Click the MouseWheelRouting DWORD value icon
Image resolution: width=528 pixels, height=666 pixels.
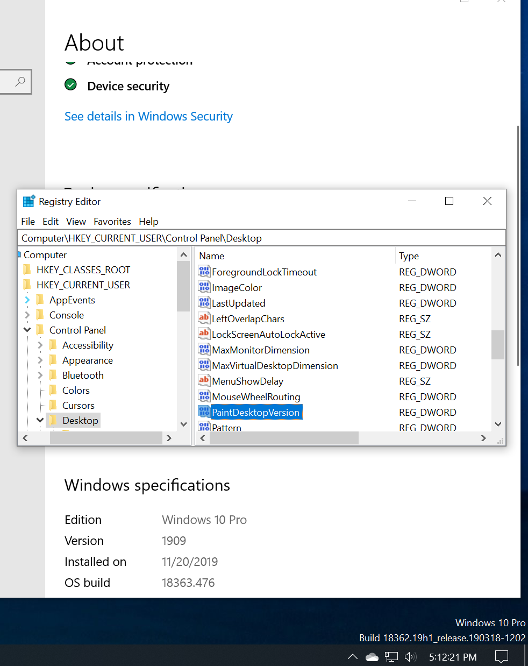pos(204,396)
